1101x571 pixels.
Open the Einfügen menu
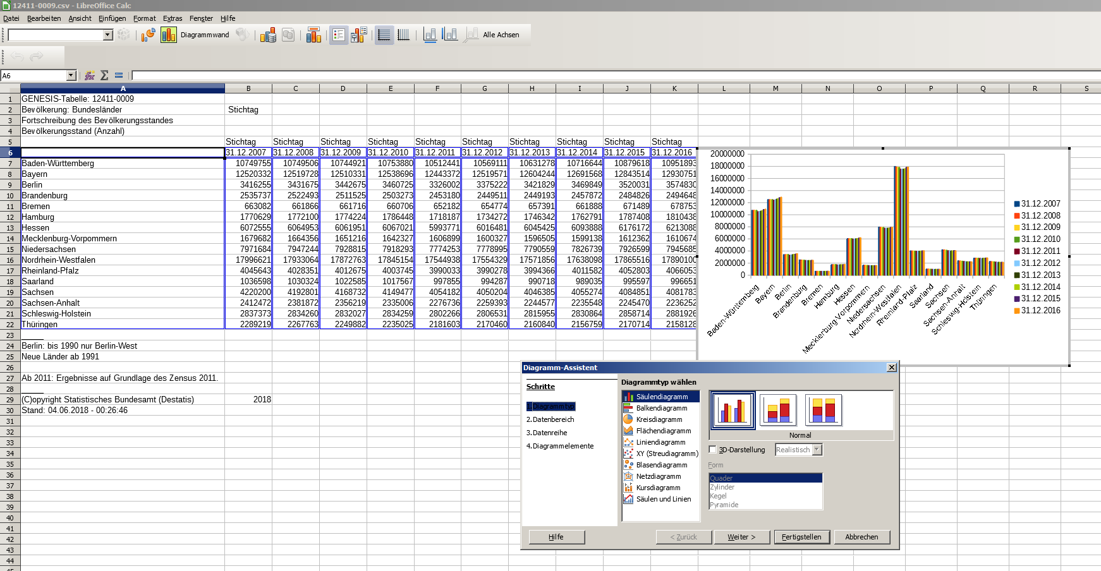tap(113, 18)
